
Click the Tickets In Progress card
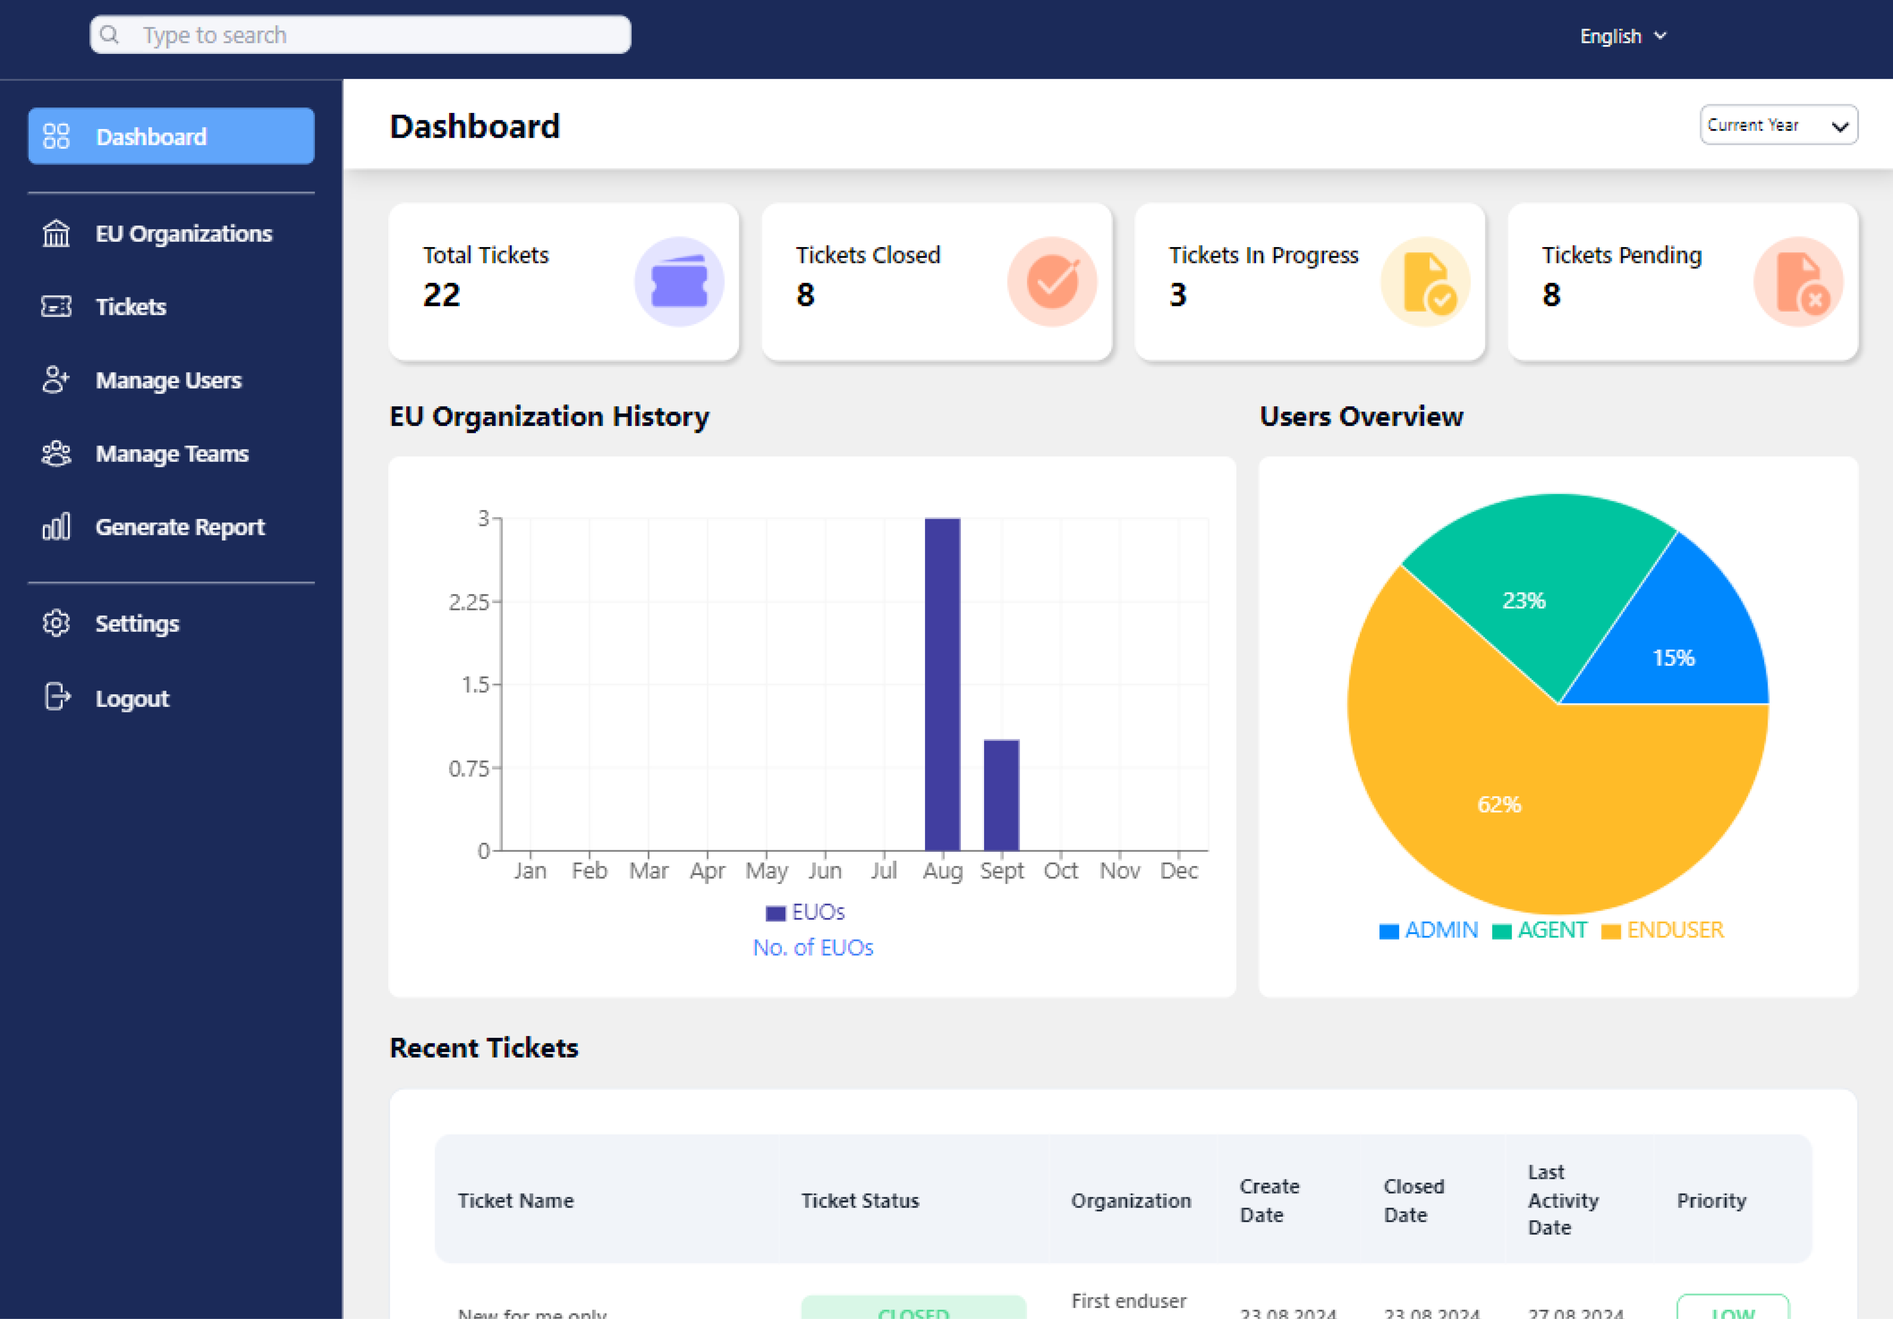click(x=1310, y=282)
